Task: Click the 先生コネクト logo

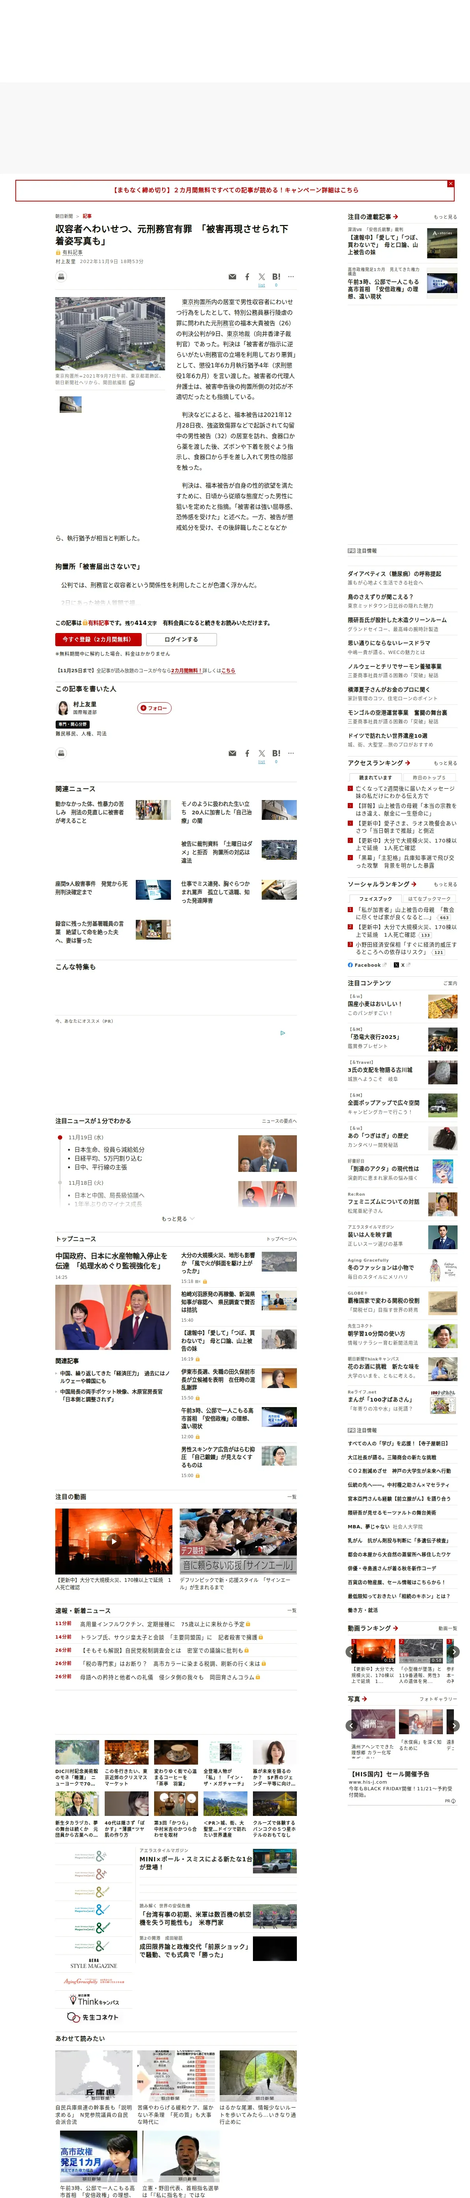Action: point(93,2017)
